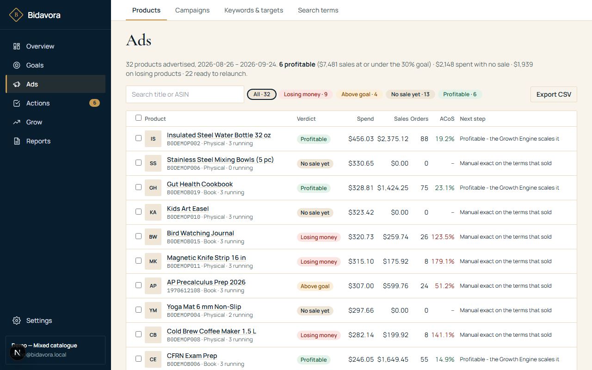Filter by Profitable · 6 chip
592x370 pixels.
(x=460, y=94)
